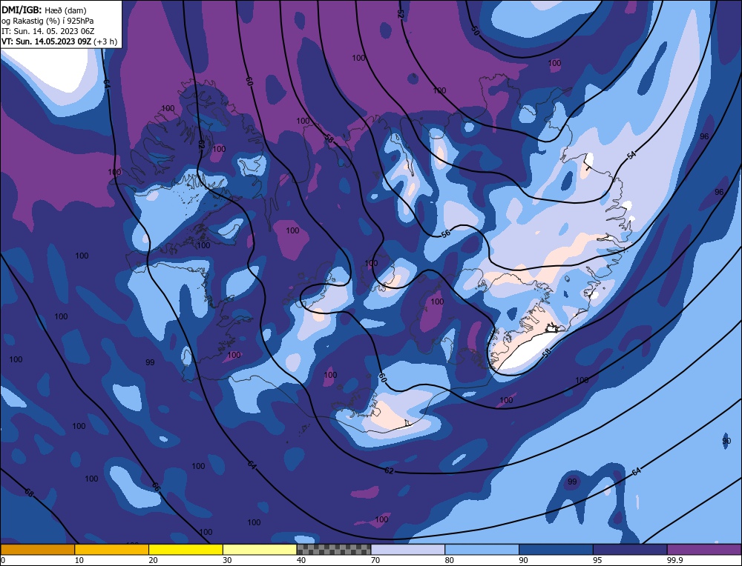Select the legend tick label "40"
Screen dimensions: 742x566
point(301,560)
